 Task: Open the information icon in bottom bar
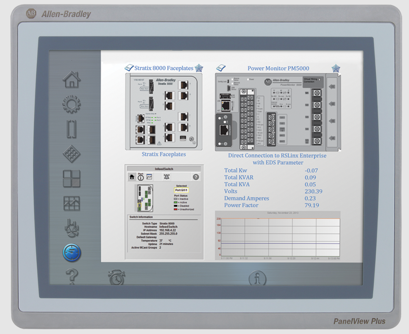(258, 278)
